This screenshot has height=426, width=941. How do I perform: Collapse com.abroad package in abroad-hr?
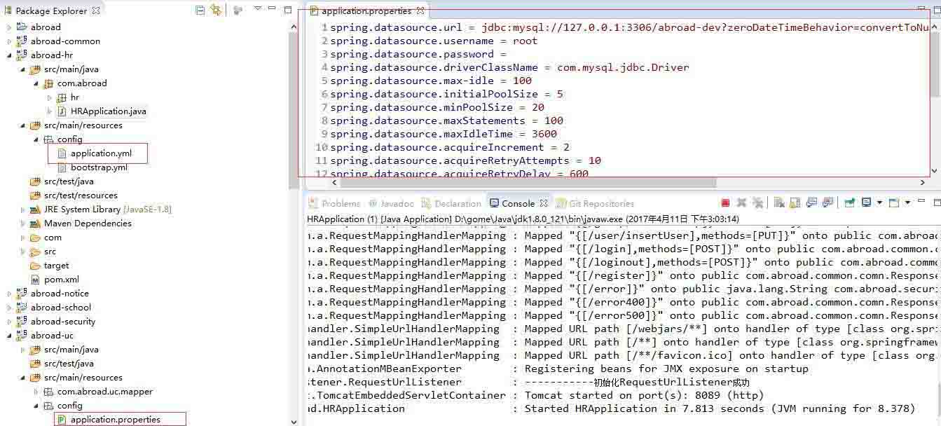36,83
